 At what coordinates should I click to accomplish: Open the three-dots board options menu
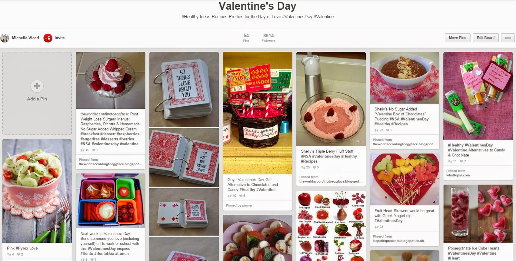point(508,38)
